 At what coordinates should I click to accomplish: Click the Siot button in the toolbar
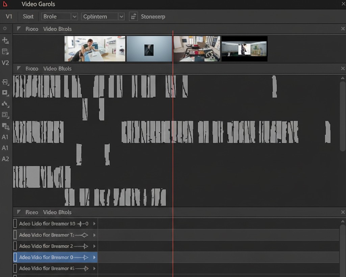click(x=28, y=17)
